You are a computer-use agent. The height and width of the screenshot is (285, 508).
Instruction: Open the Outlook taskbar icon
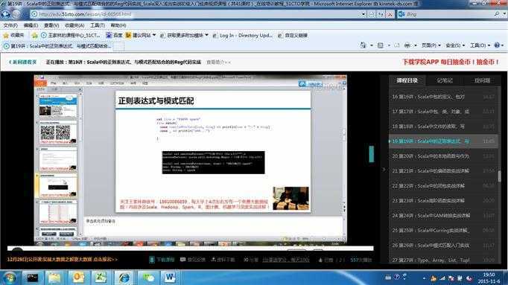[78, 278]
